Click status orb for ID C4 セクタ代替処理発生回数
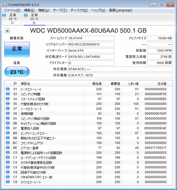Viewport: 177px width, 190px height. point(8,162)
